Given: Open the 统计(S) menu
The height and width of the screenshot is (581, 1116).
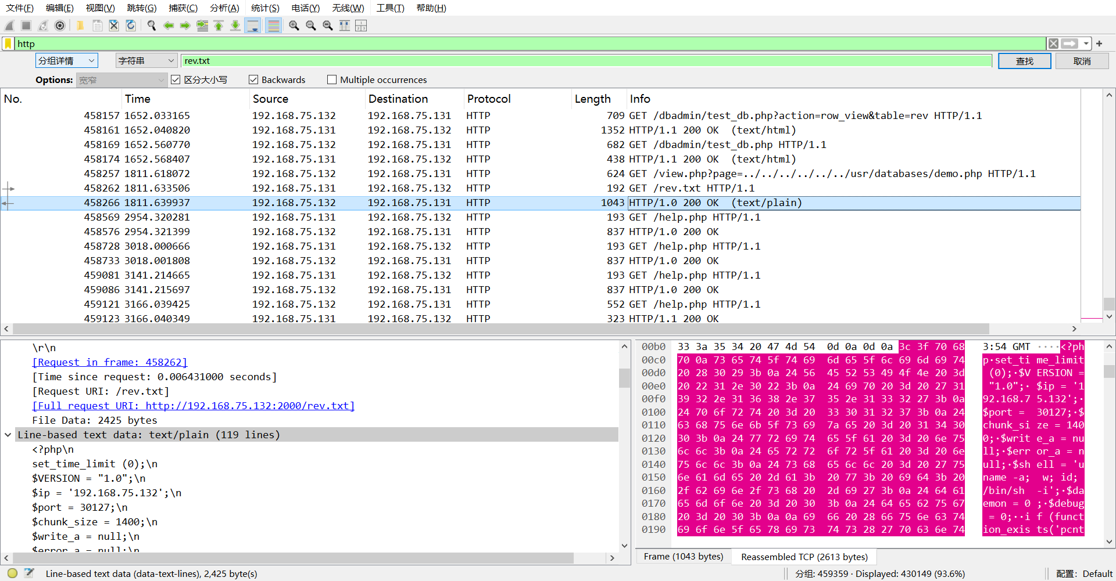Looking at the screenshot, I should tap(265, 8).
